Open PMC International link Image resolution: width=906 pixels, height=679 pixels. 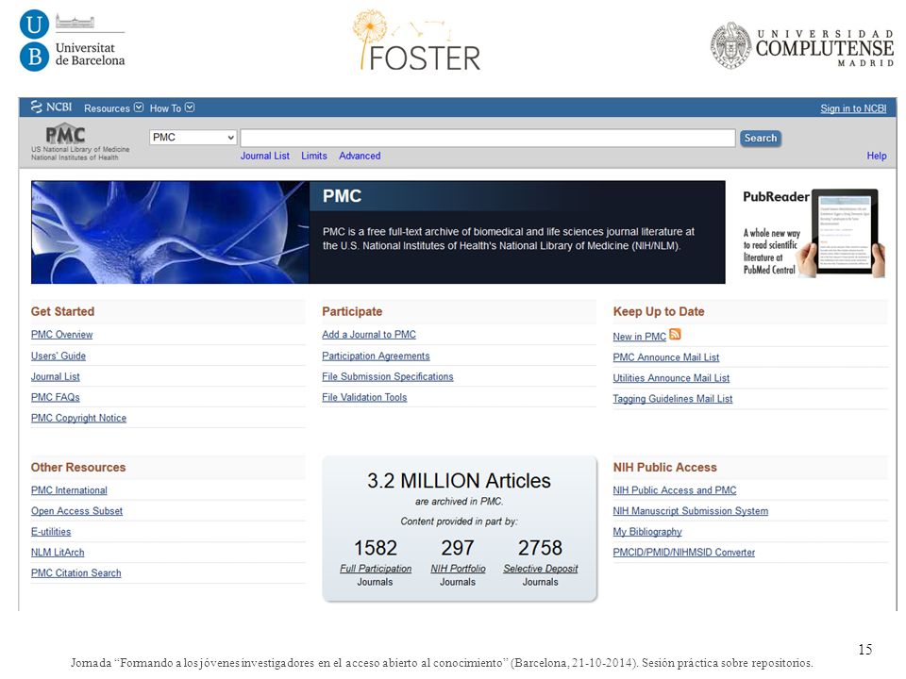coord(69,490)
